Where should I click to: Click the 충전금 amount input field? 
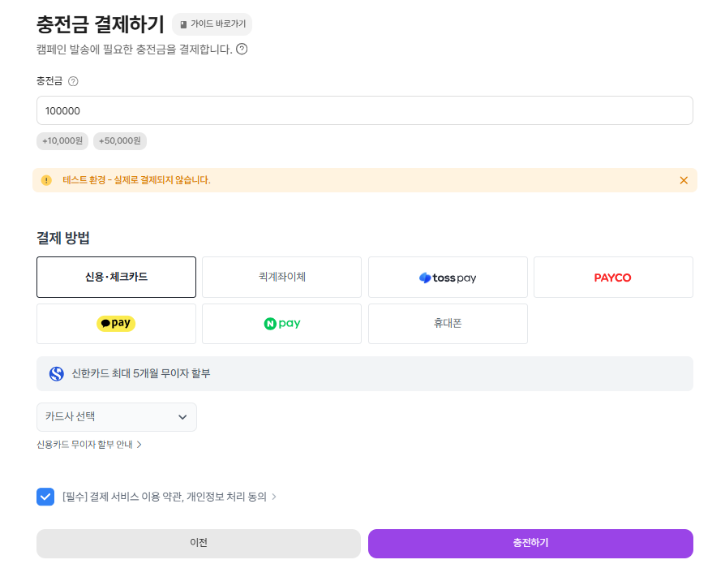(365, 110)
